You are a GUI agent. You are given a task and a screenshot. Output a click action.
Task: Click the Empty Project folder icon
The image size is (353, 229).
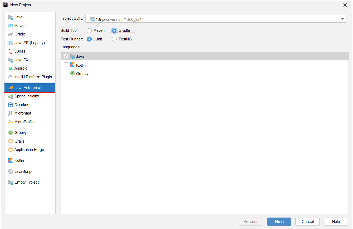[11, 182]
